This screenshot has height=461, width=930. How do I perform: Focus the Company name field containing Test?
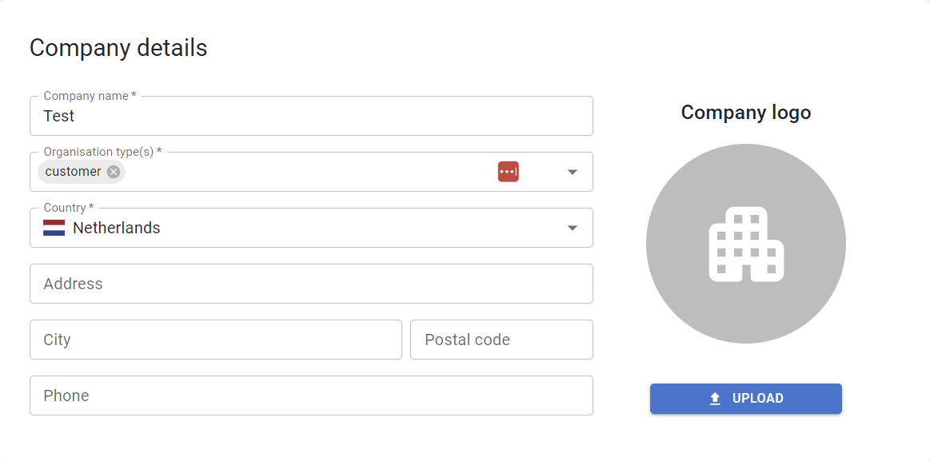311,116
